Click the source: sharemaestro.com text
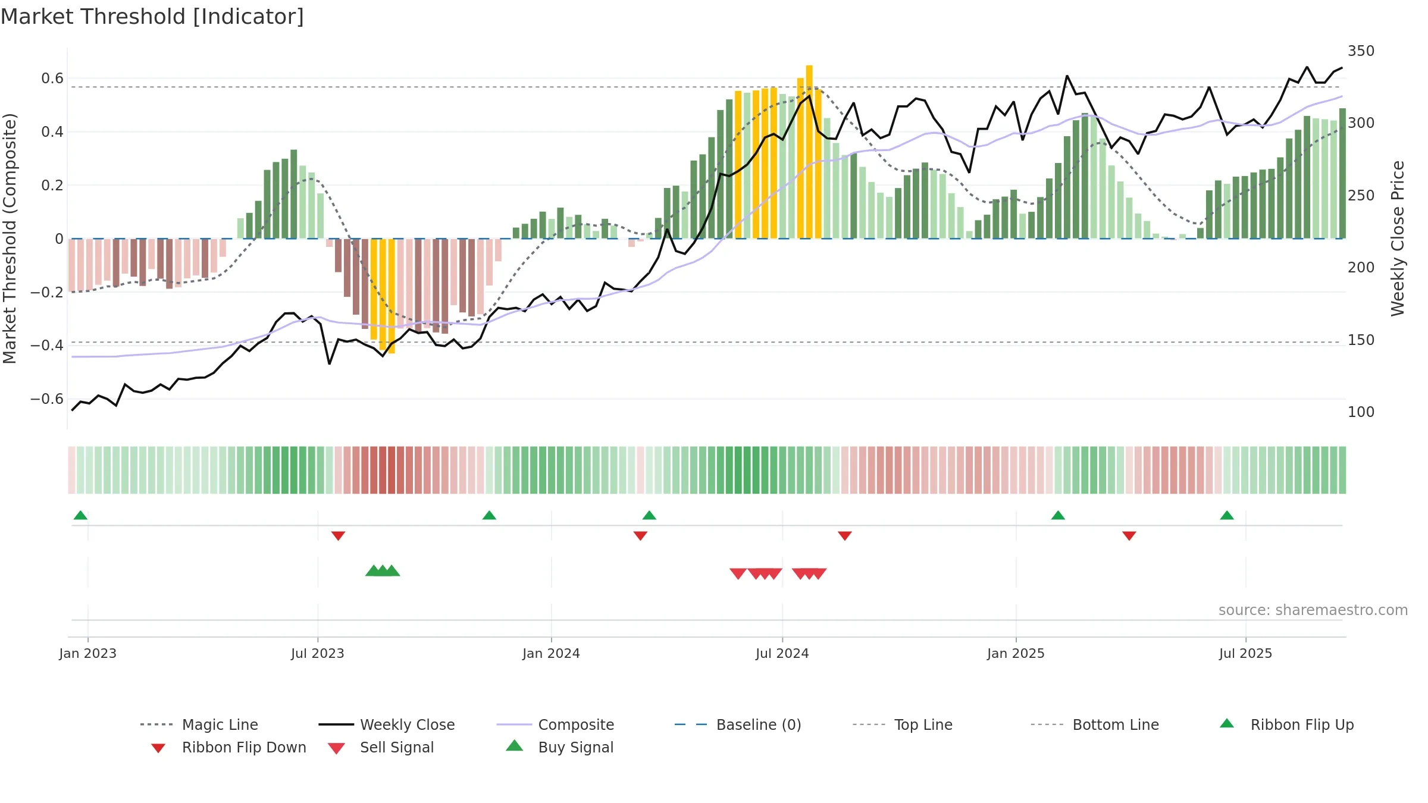 (1313, 610)
